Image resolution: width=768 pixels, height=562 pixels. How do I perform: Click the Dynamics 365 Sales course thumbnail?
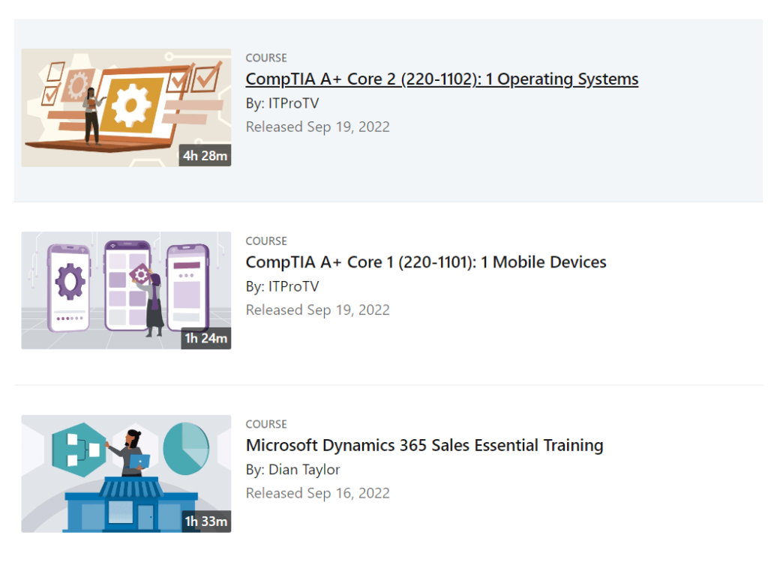tap(126, 474)
